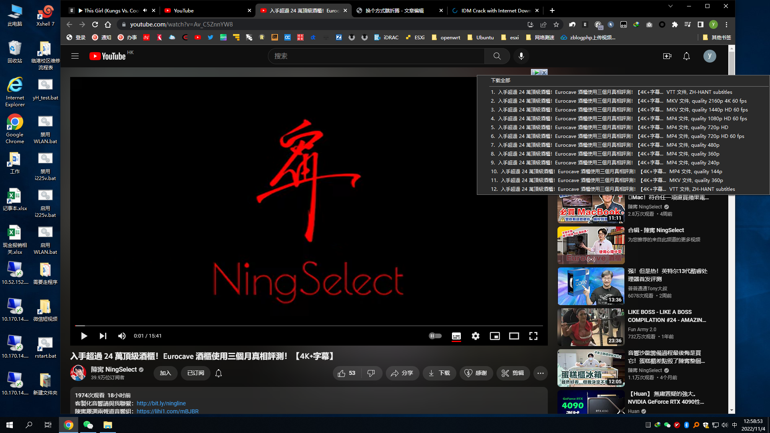Skip to next video in player
Screen dimensions: 770x433
[103, 336]
